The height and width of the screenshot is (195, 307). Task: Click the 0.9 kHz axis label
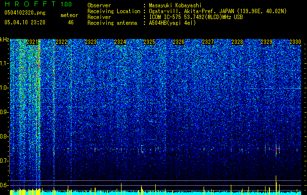click(4, 112)
